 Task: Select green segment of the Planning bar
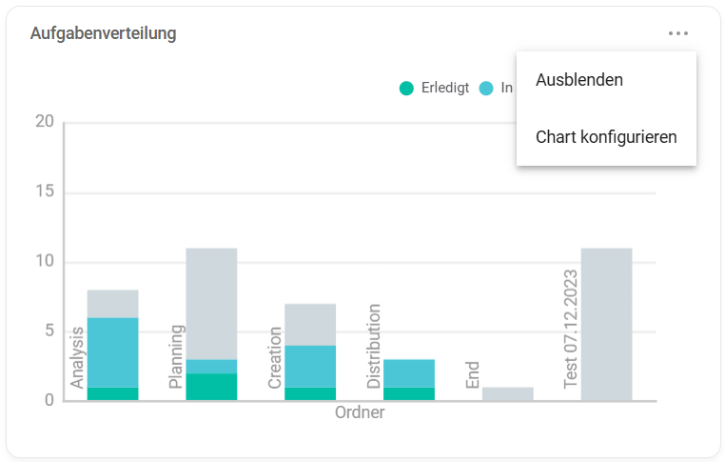coord(211,387)
